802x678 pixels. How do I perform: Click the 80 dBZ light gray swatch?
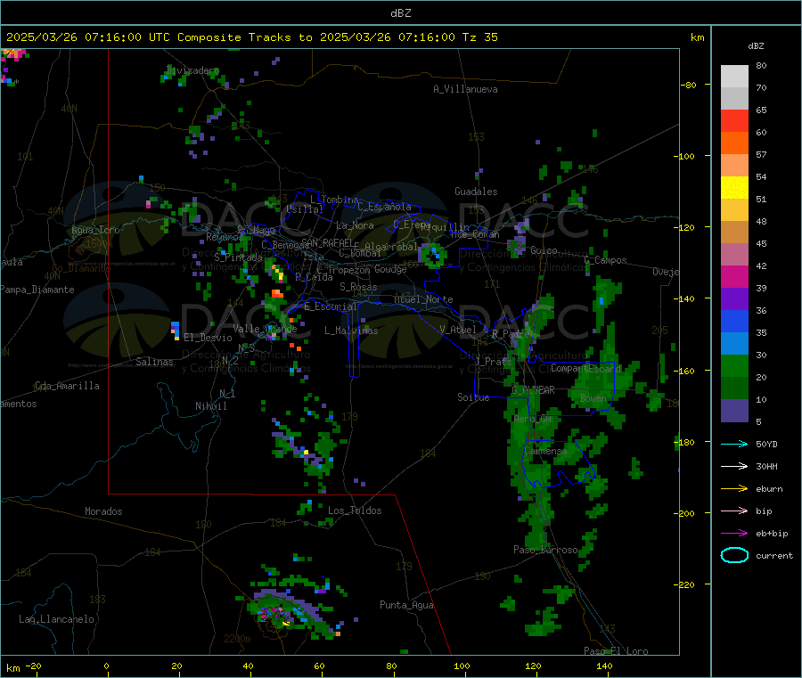734,77
